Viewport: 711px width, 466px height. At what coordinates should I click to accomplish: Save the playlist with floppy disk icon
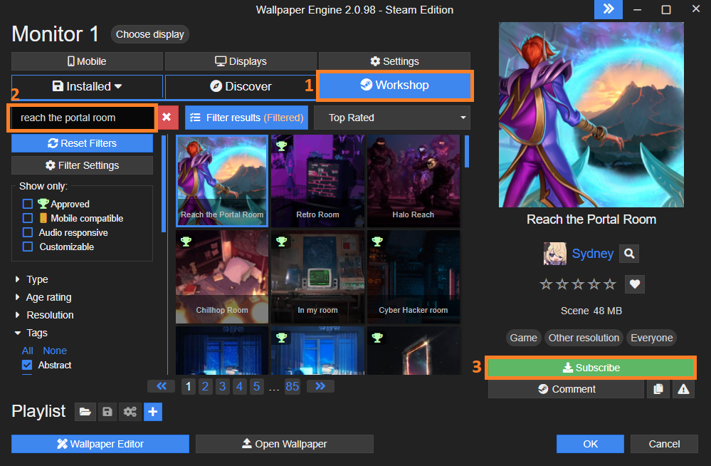107,412
